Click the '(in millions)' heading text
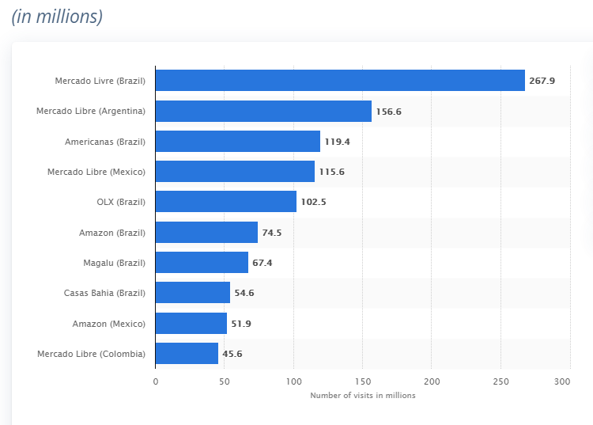Image resolution: width=593 pixels, height=425 pixels. 57,17
